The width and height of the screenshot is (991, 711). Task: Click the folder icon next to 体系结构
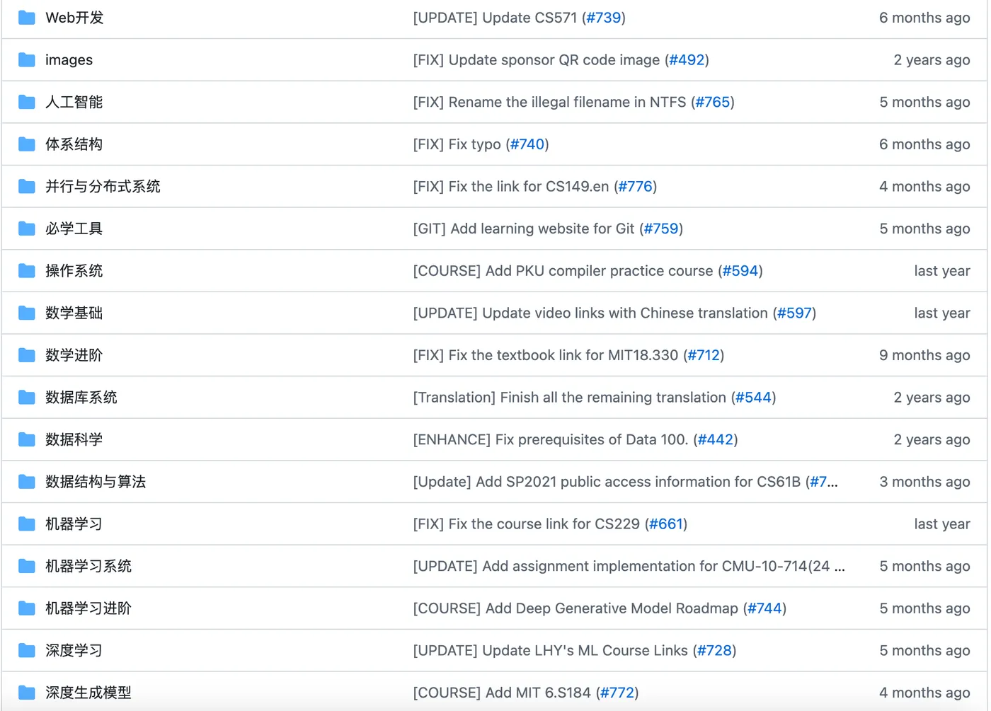coord(26,144)
